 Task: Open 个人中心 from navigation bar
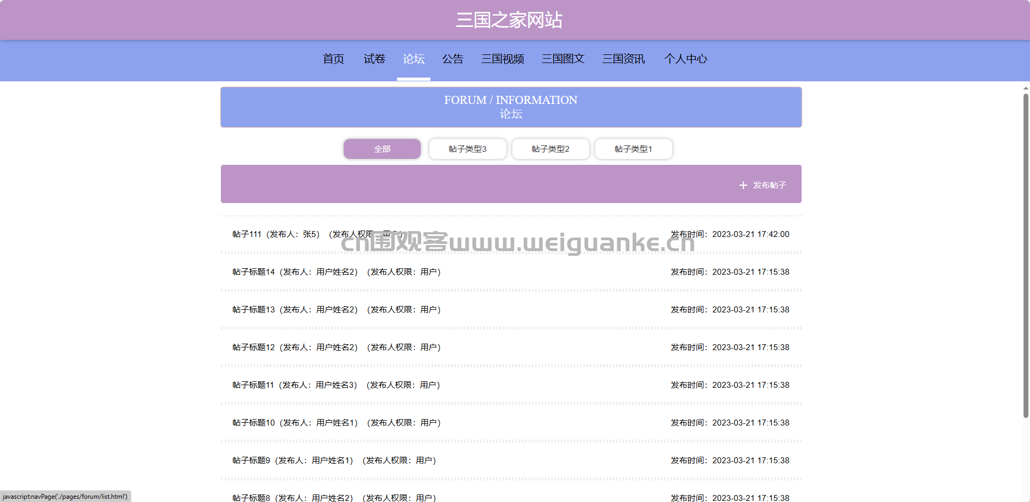pyautogui.click(x=685, y=59)
